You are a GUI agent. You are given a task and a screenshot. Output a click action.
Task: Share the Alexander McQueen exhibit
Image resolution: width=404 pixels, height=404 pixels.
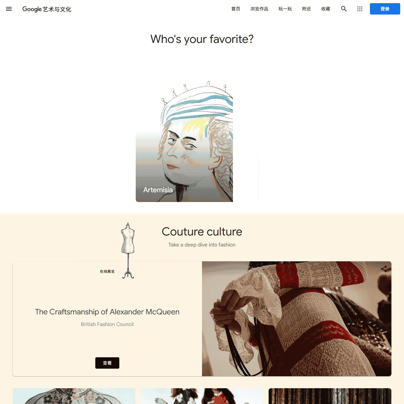[384, 269]
